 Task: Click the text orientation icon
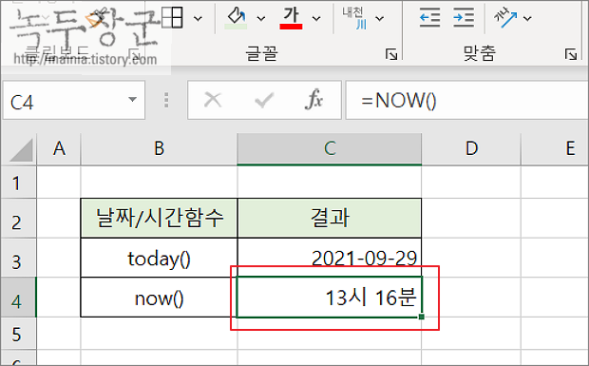(505, 18)
